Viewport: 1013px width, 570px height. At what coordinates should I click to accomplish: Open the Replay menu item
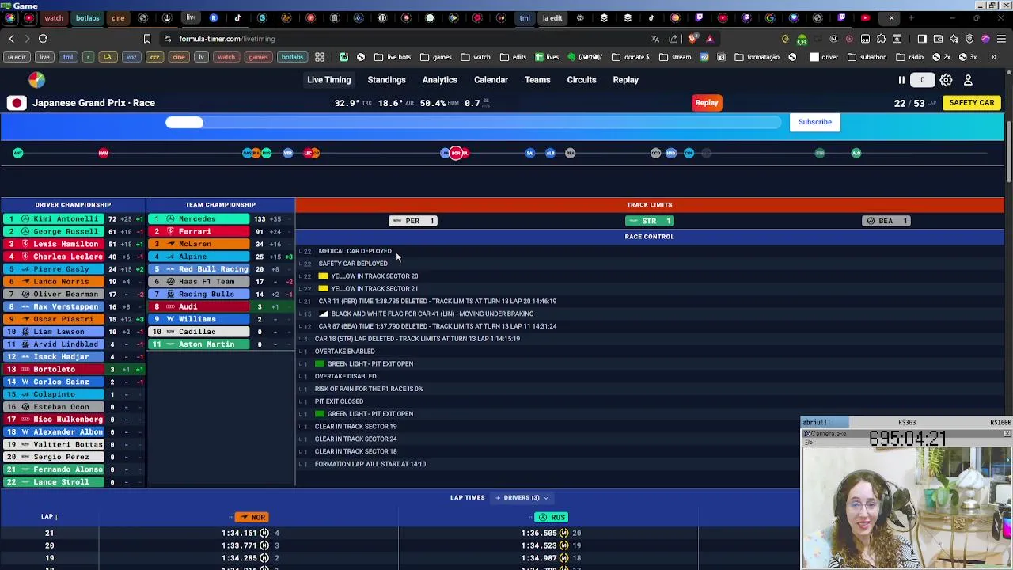(x=625, y=80)
